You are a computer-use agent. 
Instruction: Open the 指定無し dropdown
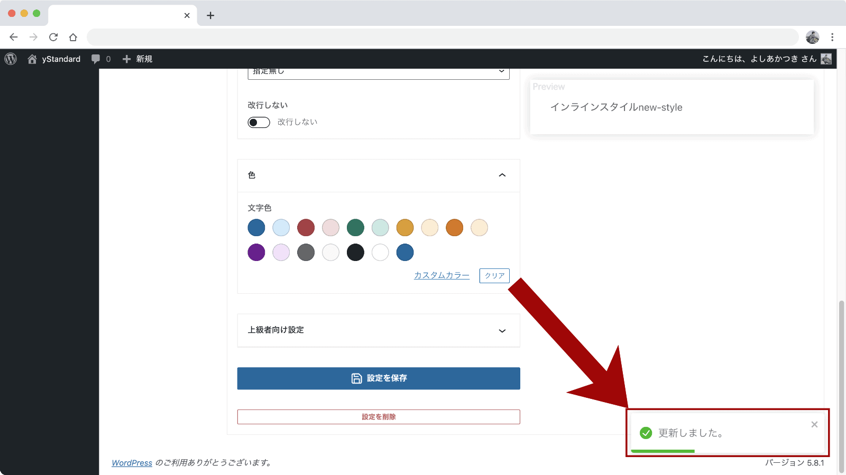(379, 73)
